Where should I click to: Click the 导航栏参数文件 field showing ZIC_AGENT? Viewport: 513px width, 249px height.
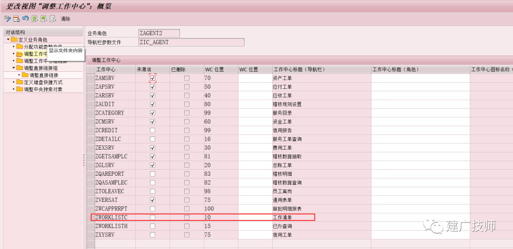click(x=191, y=42)
